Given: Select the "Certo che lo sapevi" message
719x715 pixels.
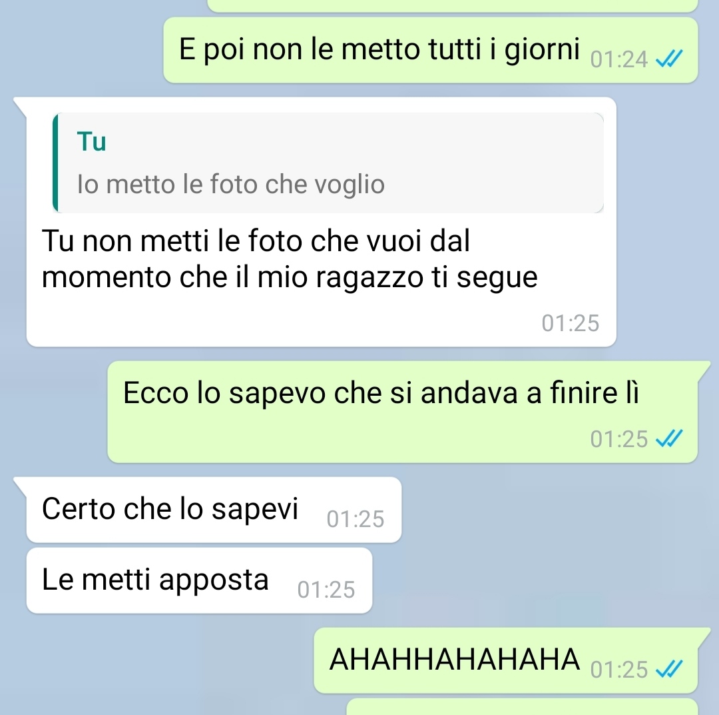Looking at the screenshot, I should pos(214,510).
